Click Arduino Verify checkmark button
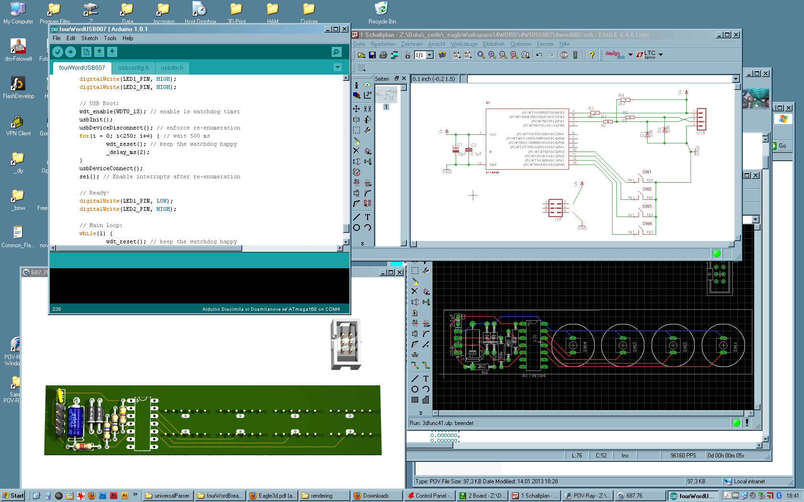The height and width of the screenshot is (502, 804). pyautogui.click(x=57, y=52)
